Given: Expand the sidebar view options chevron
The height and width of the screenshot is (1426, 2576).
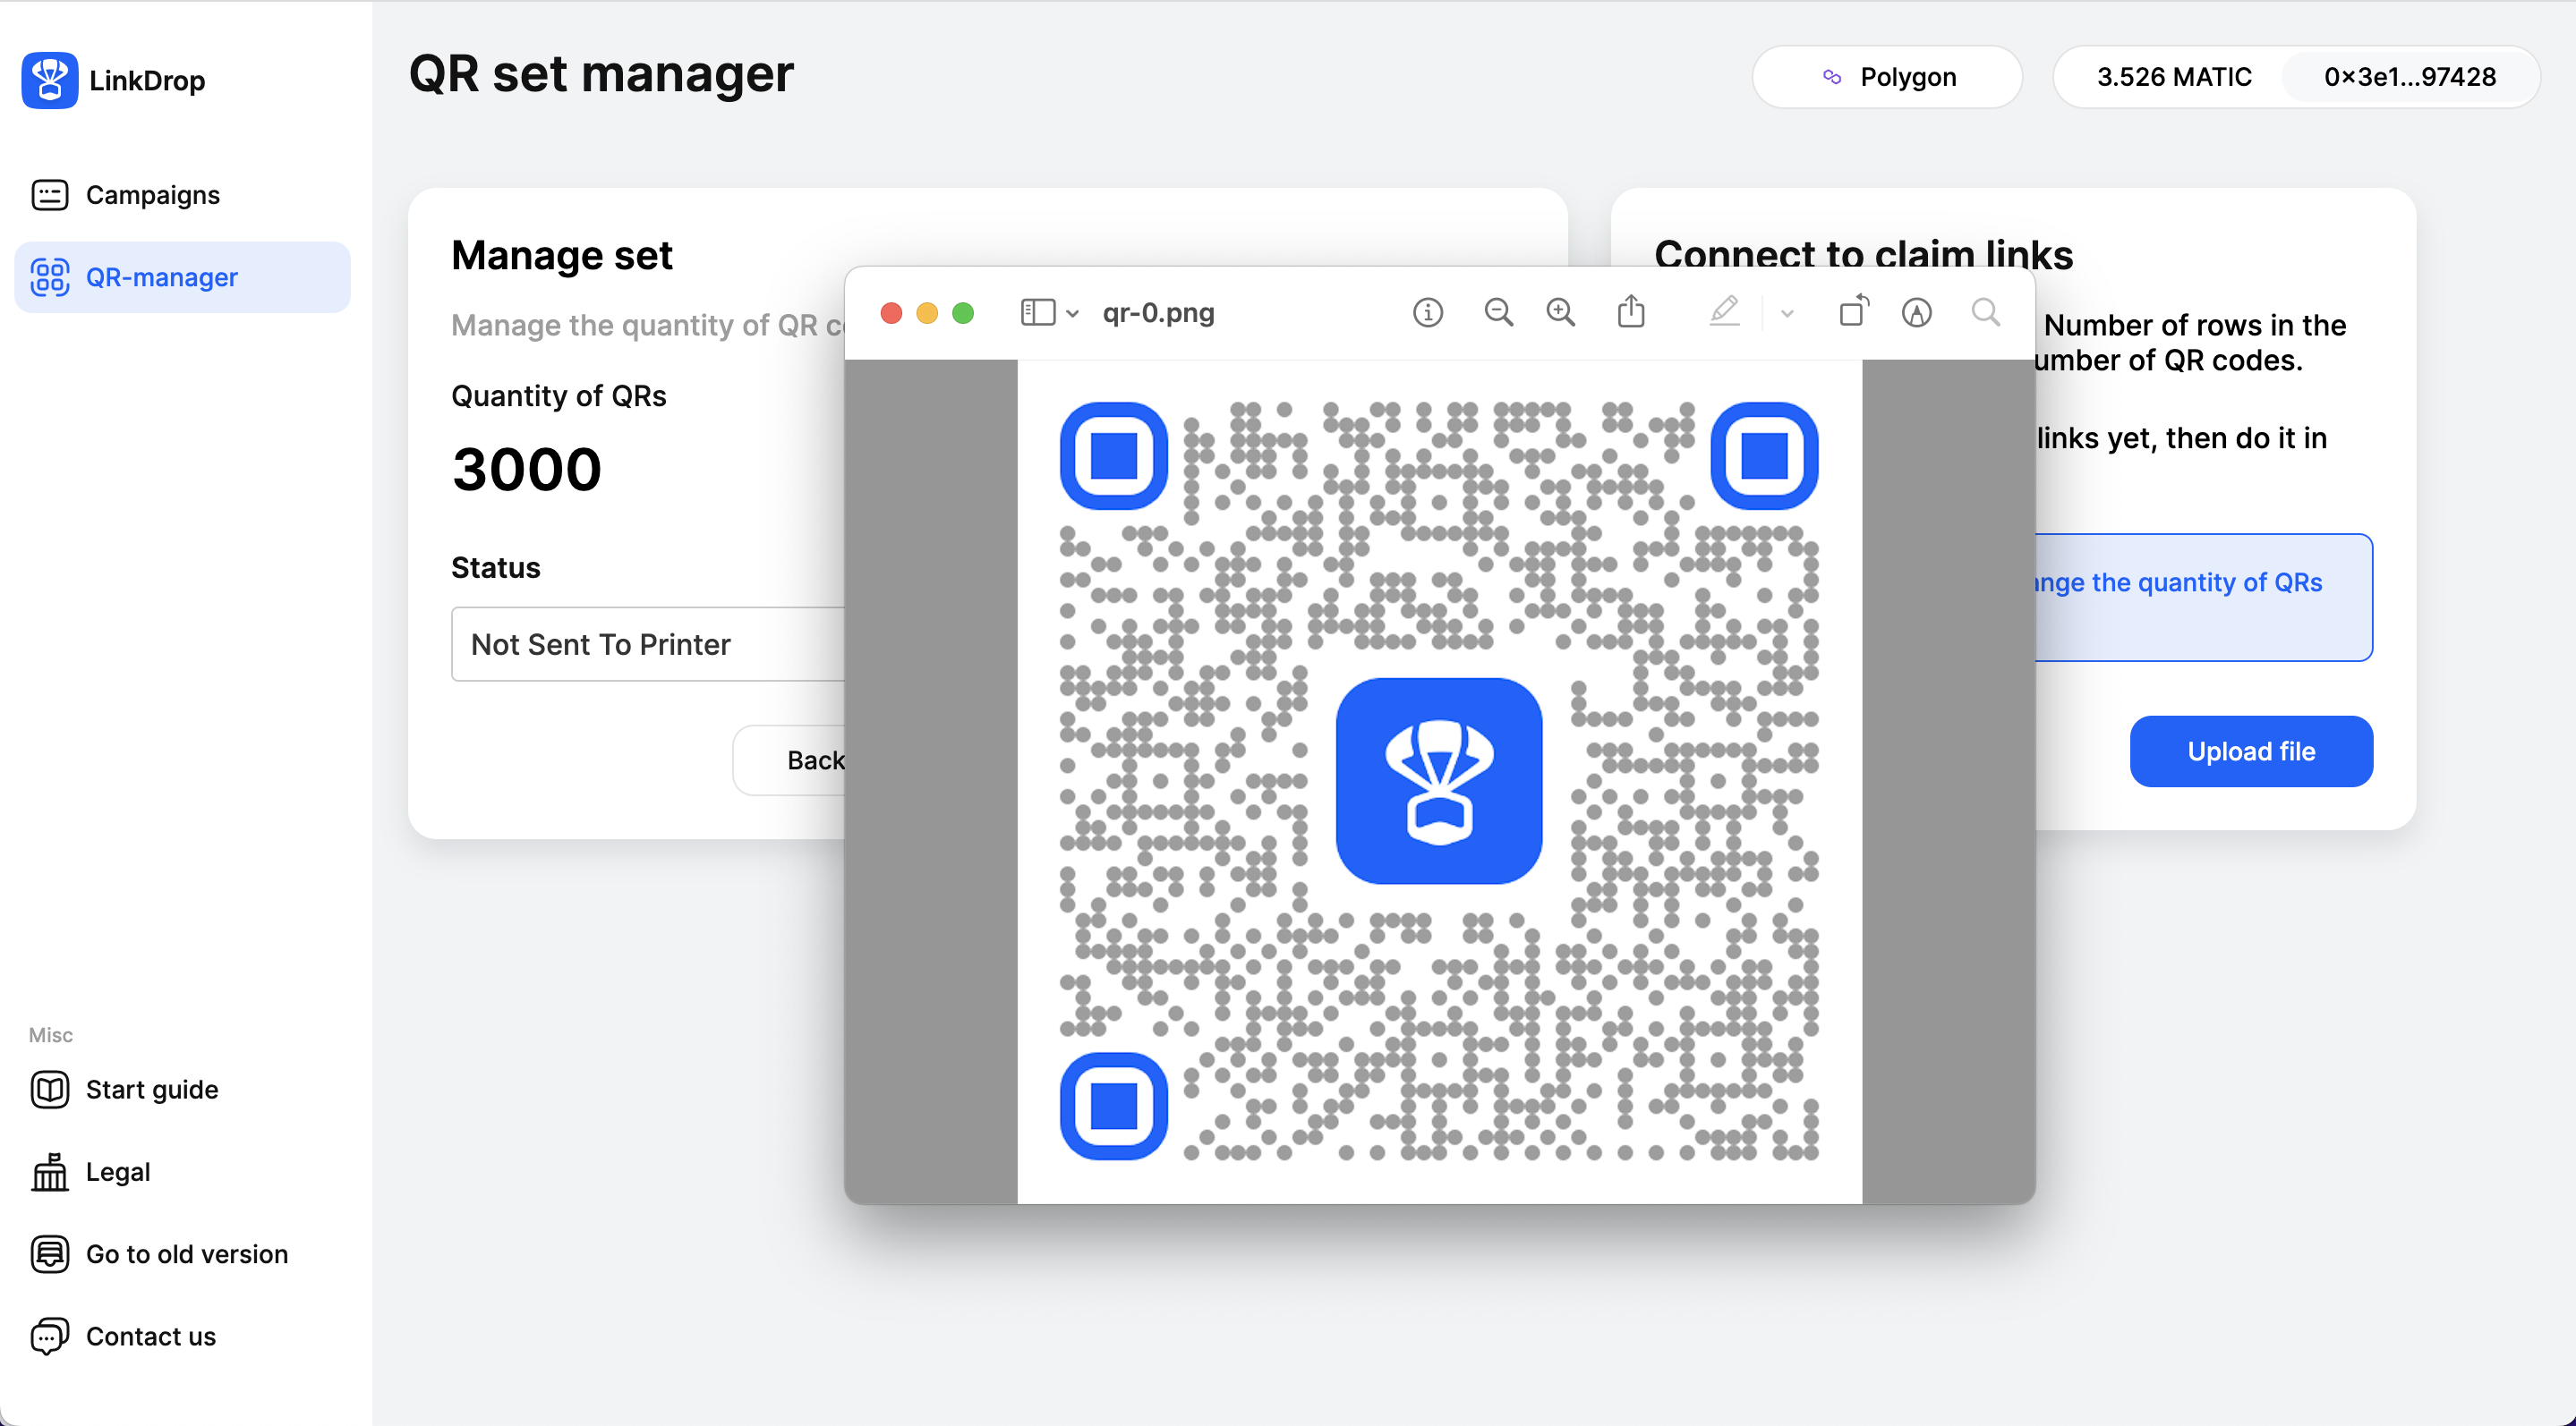Looking at the screenshot, I should [1072, 314].
